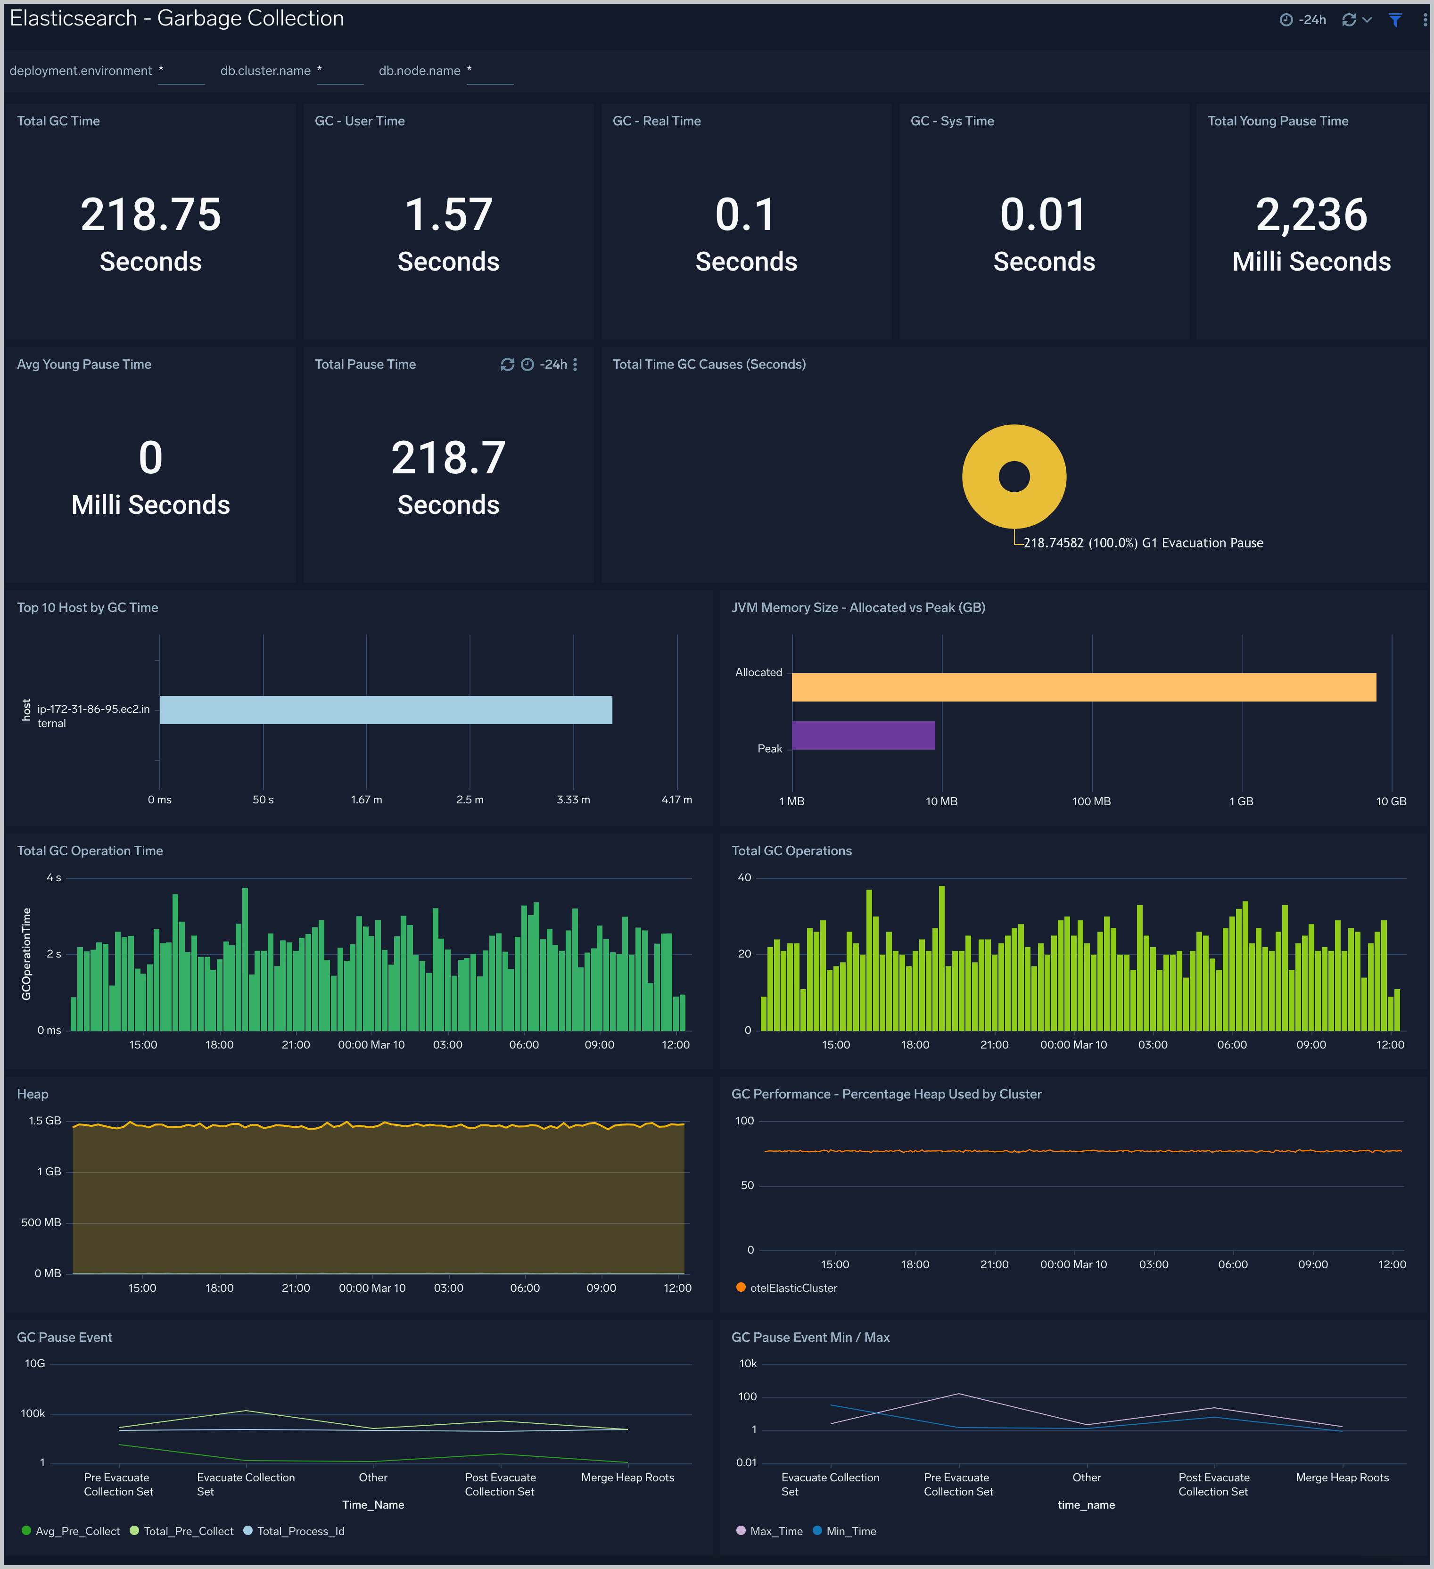Click the Elasticsearch - Garbage Collection dashboard title
The height and width of the screenshot is (1569, 1434).
(177, 19)
